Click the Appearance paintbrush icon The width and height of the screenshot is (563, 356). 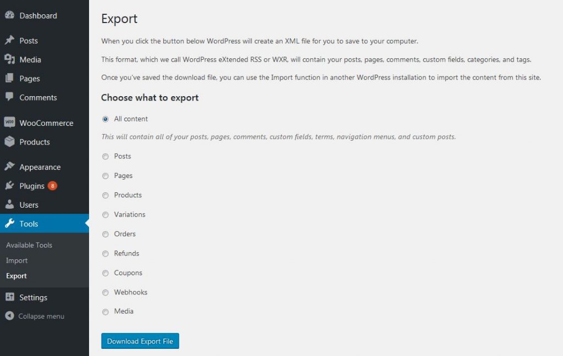pos(10,166)
